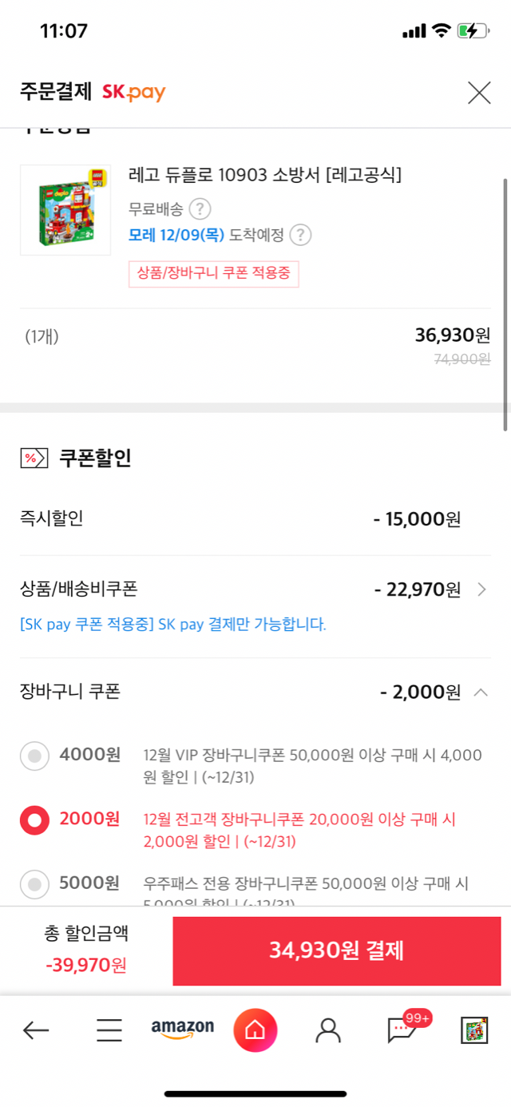
Task: Open 상품/배송비쿠폰 details arrow
Action: point(481,589)
